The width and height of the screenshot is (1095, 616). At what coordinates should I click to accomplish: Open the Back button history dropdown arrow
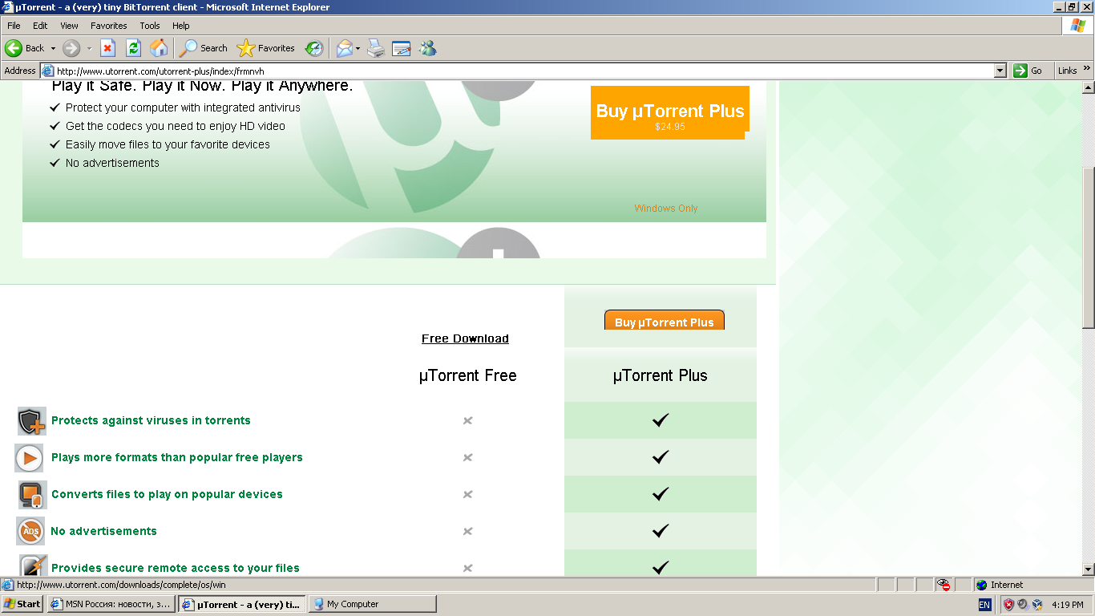pyautogui.click(x=53, y=48)
